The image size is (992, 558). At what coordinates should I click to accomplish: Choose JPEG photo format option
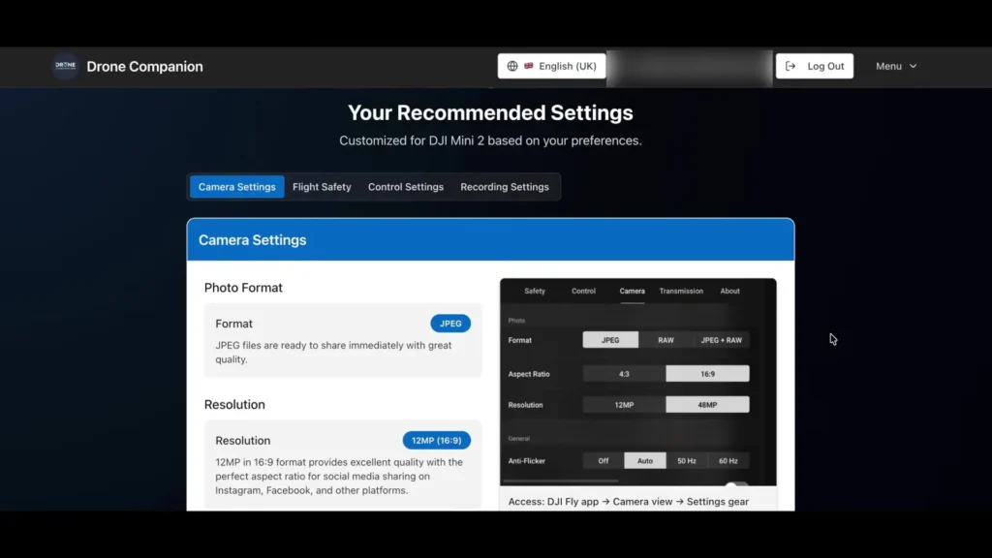(610, 340)
